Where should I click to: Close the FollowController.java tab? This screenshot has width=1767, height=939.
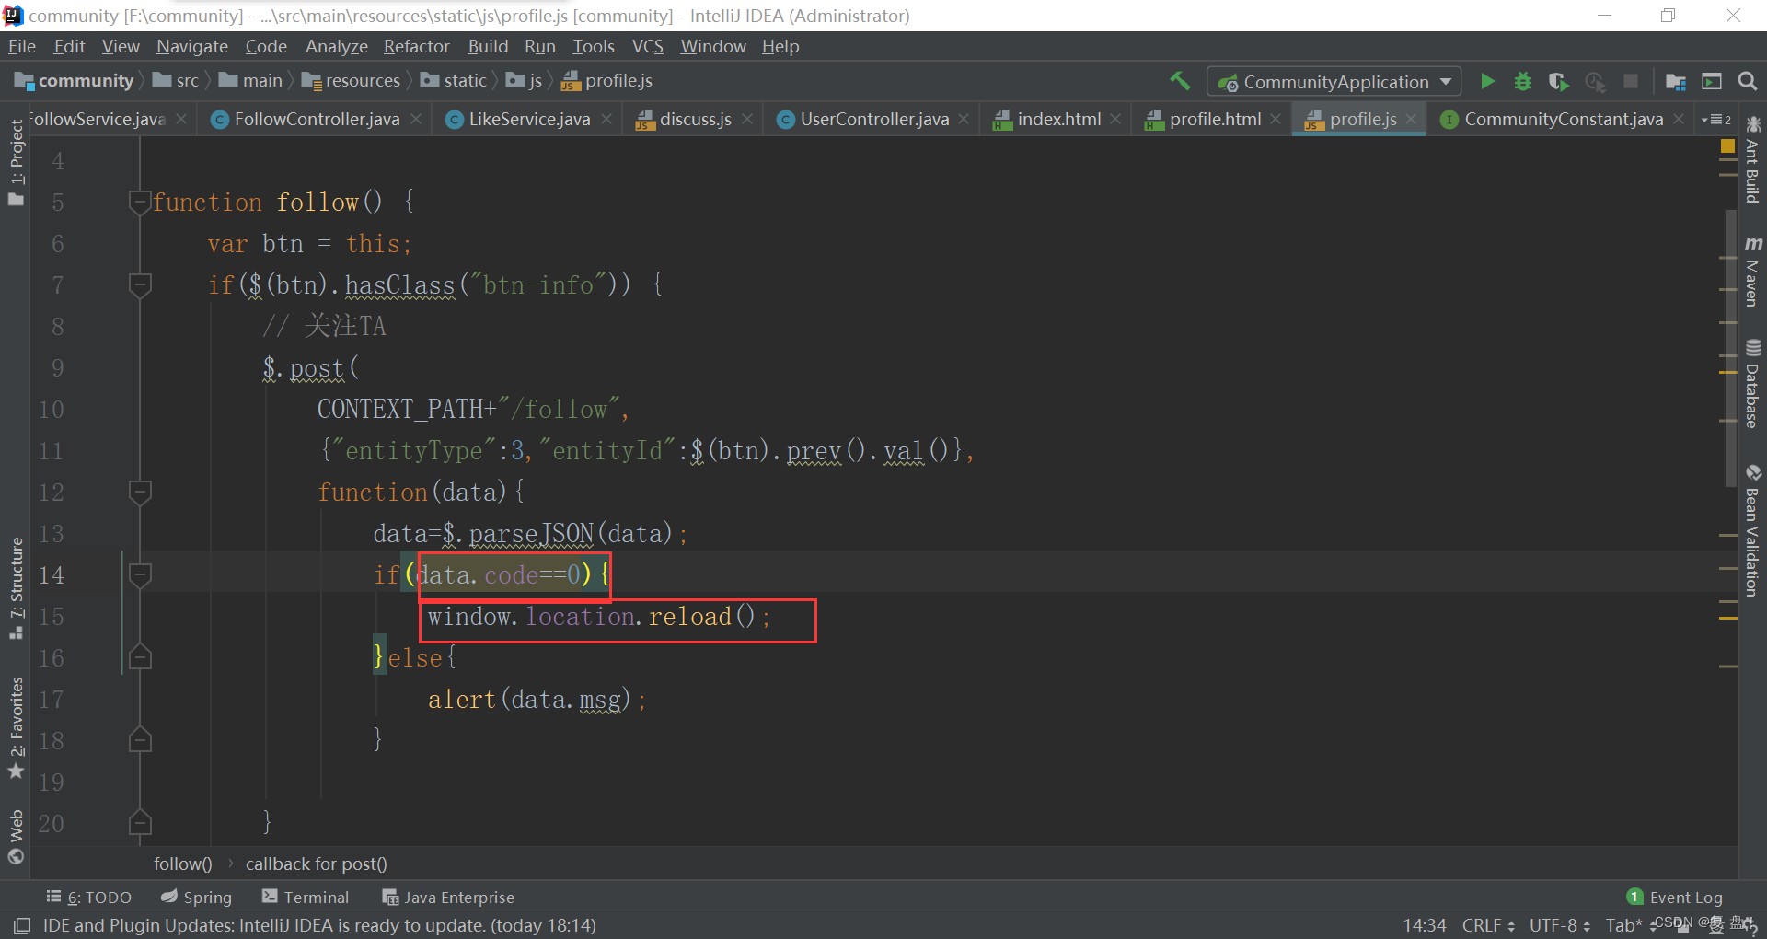[x=416, y=119]
